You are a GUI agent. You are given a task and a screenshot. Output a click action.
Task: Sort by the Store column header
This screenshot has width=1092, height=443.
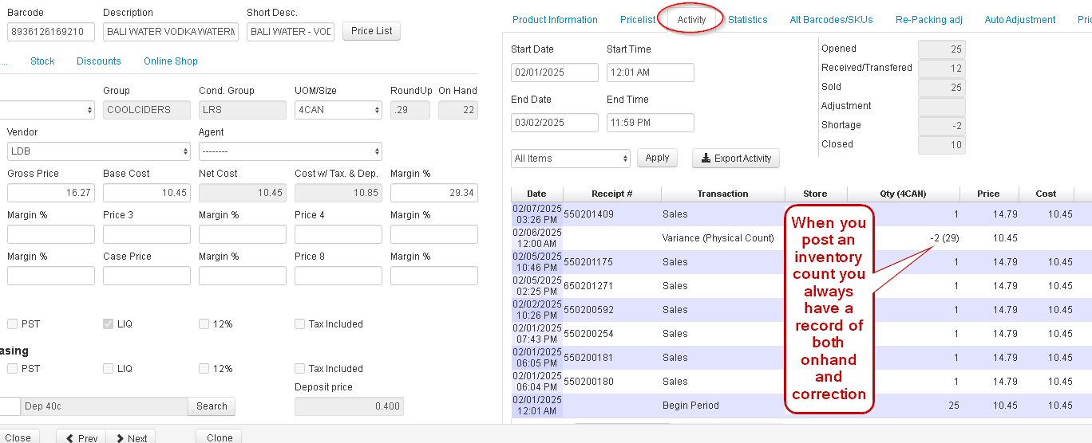[815, 194]
